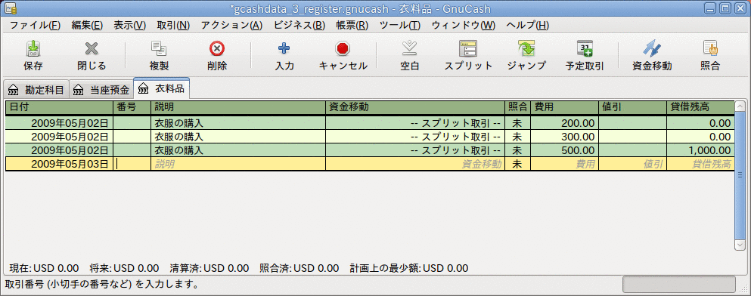This screenshot has height=296, width=751.
Task: Open the 取引(N) menu
Action: pyautogui.click(x=173, y=26)
